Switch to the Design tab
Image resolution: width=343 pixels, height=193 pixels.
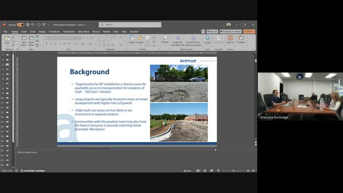42,32
